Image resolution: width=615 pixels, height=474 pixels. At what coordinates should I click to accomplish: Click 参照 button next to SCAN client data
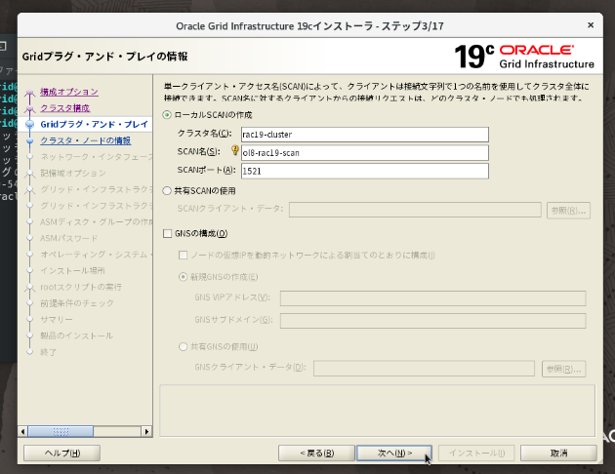tap(568, 211)
